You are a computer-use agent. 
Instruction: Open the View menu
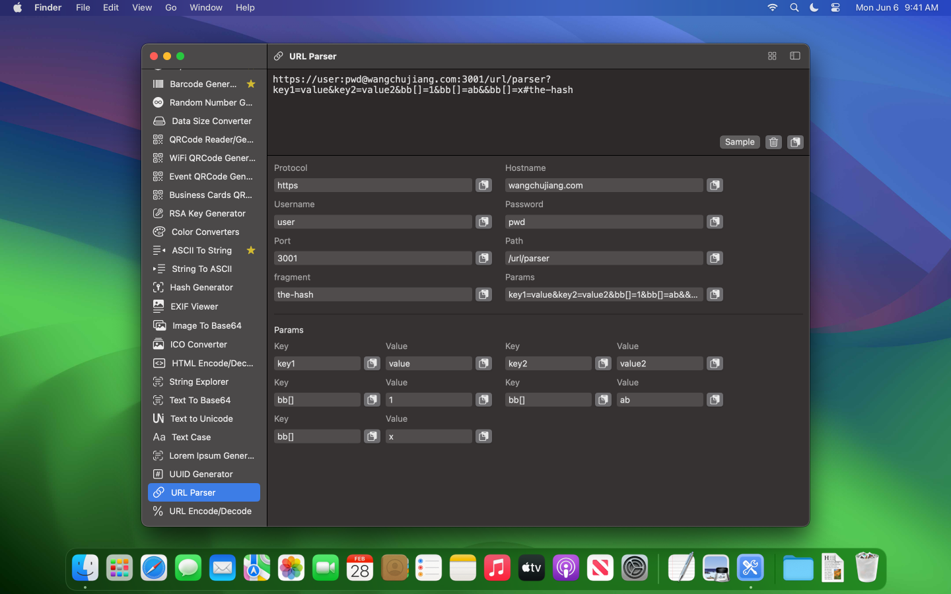[142, 7]
